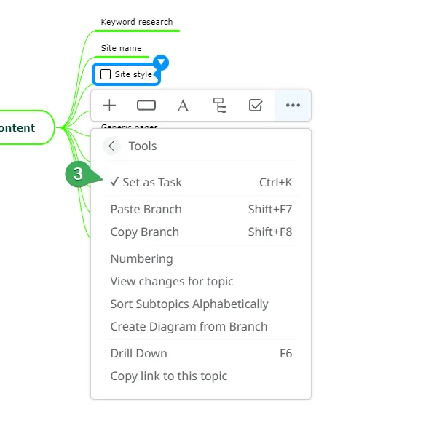Select the Site name topic
The image size is (434, 431).
(121, 48)
